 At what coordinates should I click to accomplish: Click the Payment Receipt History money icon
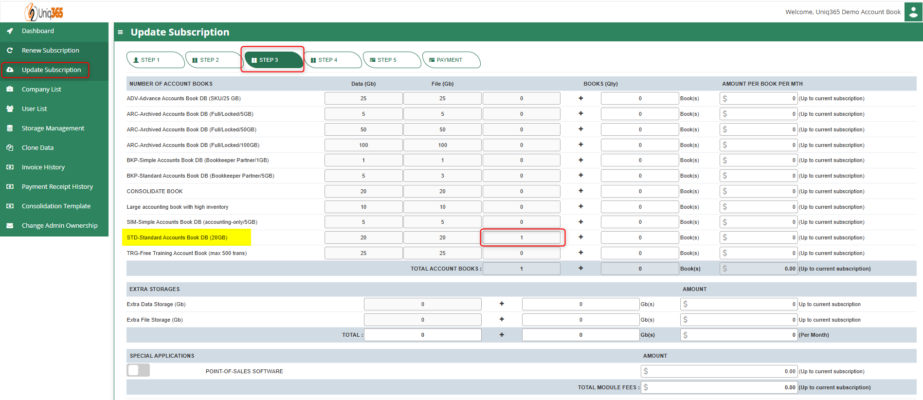pyautogui.click(x=10, y=186)
